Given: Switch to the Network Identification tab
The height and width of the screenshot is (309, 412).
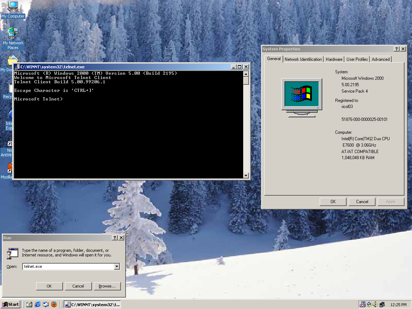Looking at the screenshot, I should (303, 59).
